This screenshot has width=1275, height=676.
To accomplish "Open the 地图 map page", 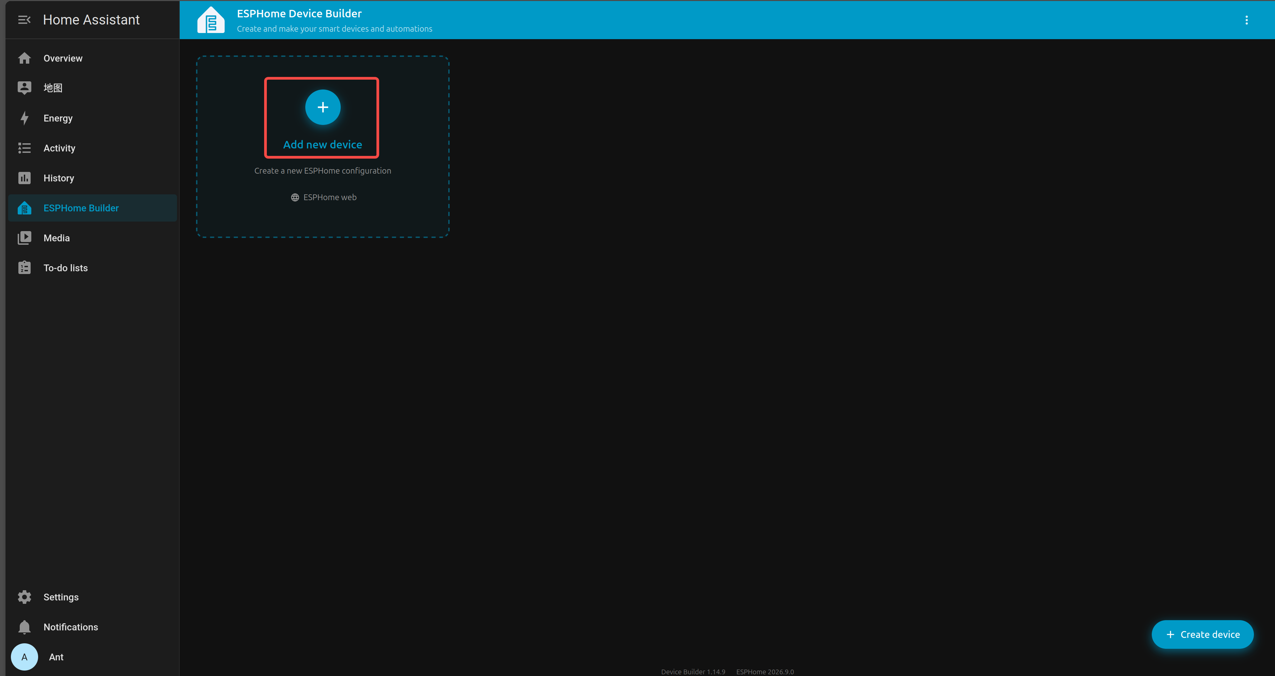I will click(x=93, y=88).
